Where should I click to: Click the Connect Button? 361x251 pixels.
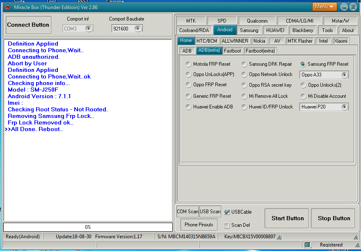[x=28, y=25]
